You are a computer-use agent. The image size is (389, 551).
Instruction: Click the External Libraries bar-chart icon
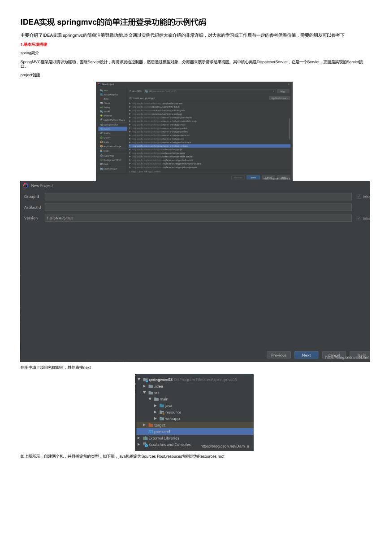tap(145, 438)
